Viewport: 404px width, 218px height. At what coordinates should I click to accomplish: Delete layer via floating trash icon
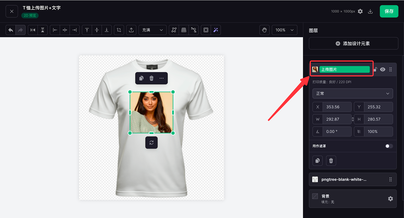click(x=151, y=78)
